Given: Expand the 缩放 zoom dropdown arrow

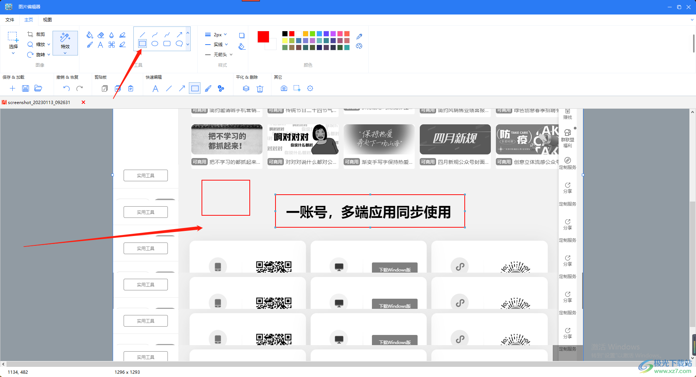Looking at the screenshot, I should [x=49, y=45].
